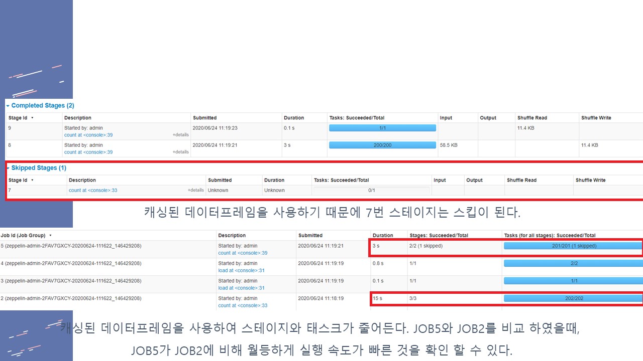Click the 15 s duration of job 2

377,298
